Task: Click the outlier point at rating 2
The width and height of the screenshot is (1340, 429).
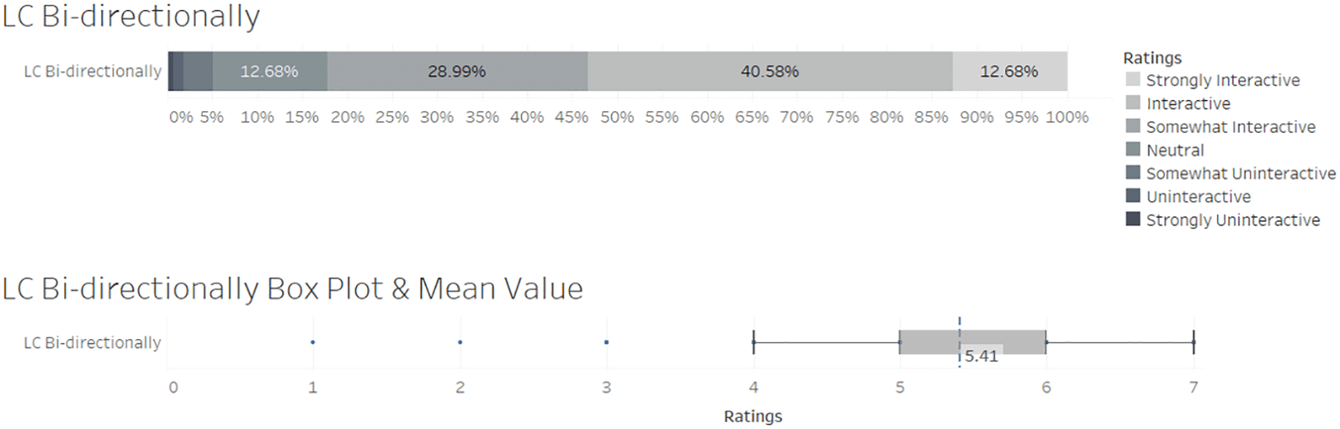Action: [459, 342]
